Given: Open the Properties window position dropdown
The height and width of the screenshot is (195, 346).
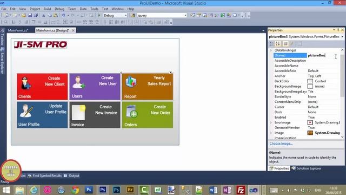Looking at the screenshot, I should point(334,30).
